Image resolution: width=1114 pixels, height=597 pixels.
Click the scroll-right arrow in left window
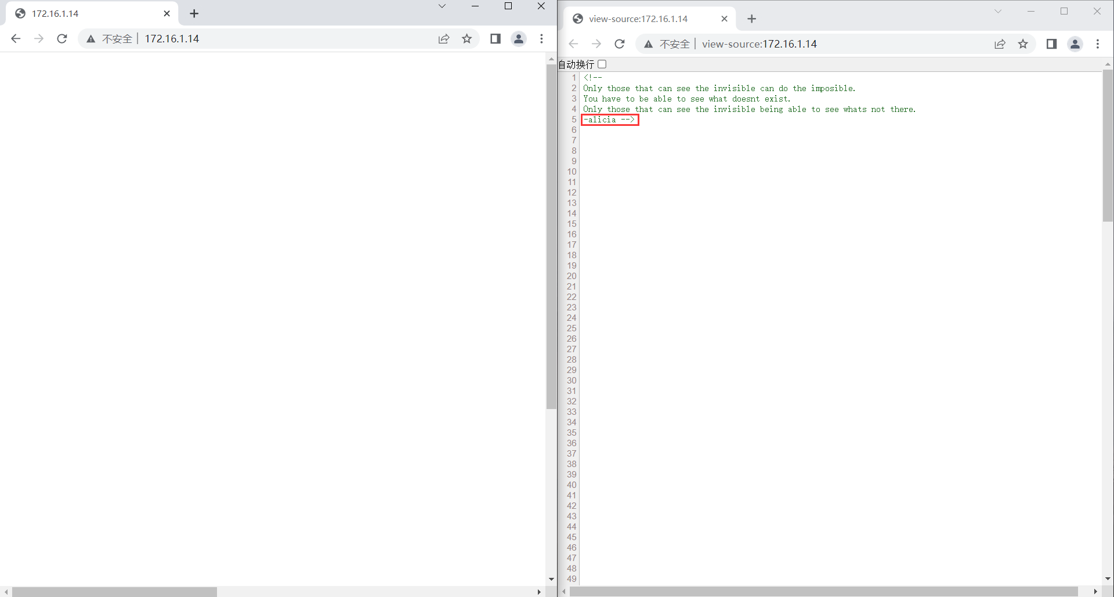[x=539, y=592]
